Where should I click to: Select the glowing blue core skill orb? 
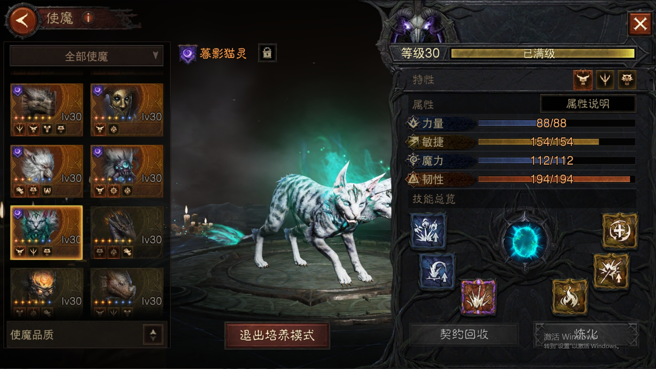tap(525, 241)
